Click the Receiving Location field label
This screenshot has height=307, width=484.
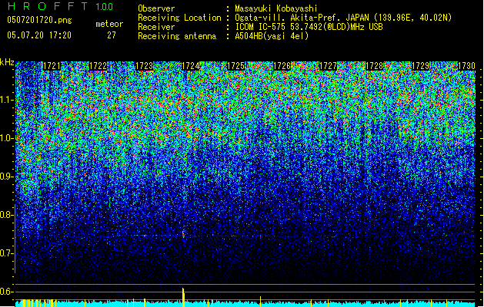click(x=179, y=18)
